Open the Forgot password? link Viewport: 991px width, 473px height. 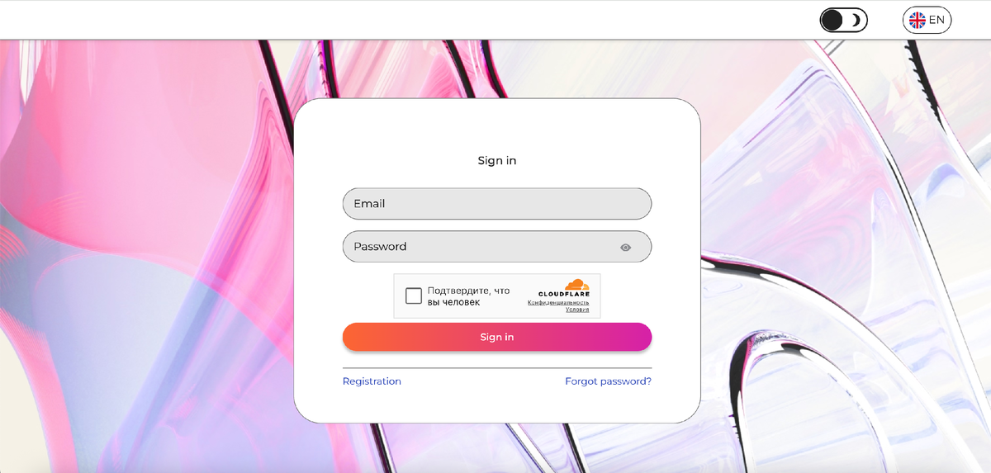[608, 381]
